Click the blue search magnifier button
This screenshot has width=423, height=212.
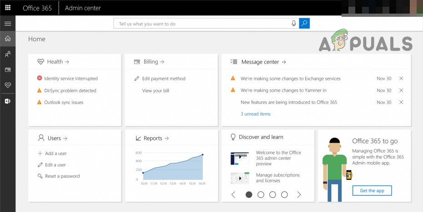click(x=304, y=24)
